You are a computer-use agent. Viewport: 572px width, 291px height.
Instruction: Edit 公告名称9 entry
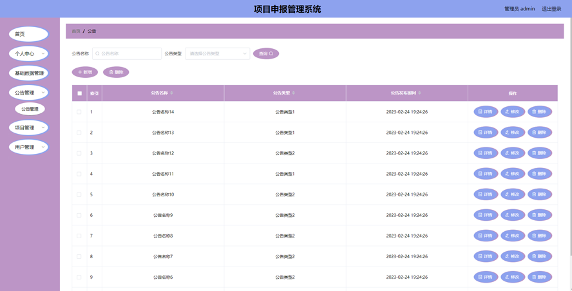click(x=513, y=215)
